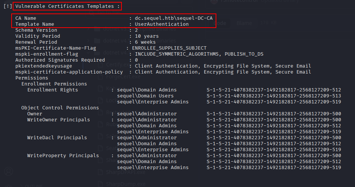Click the 'Renewal Period' label
This screenshot has width=355, height=187.
pos(36,42)
